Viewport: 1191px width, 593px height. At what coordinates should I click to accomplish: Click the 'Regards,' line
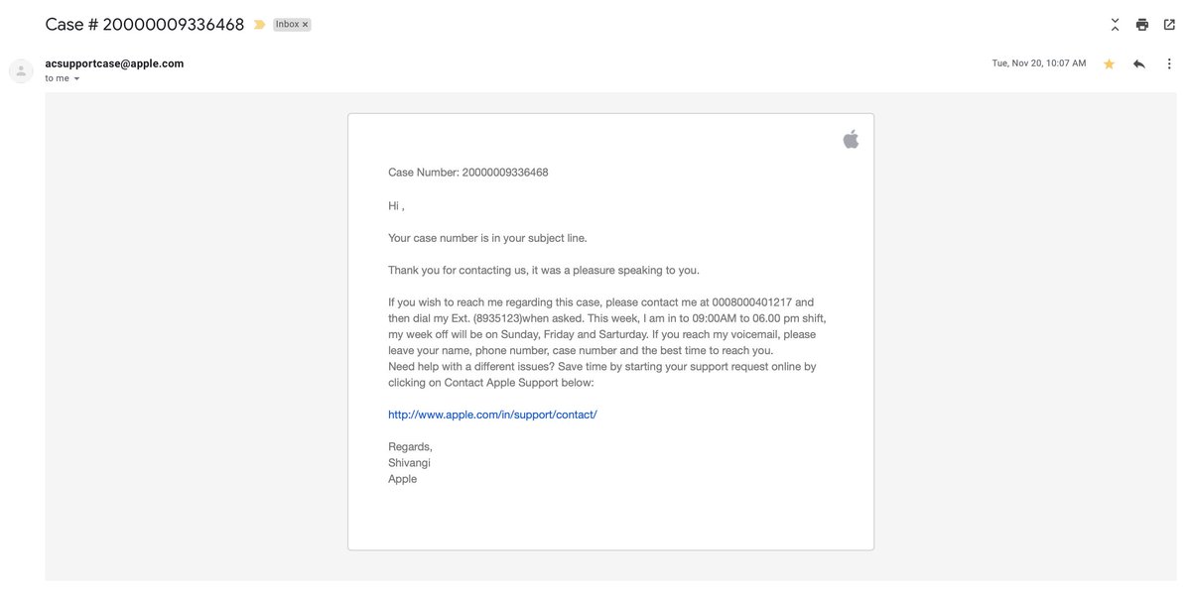pos(410,447)
